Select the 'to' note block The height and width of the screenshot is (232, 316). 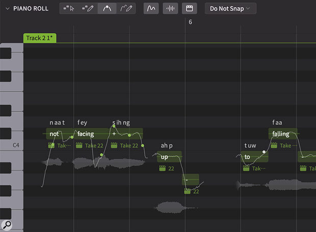[254, 157]
